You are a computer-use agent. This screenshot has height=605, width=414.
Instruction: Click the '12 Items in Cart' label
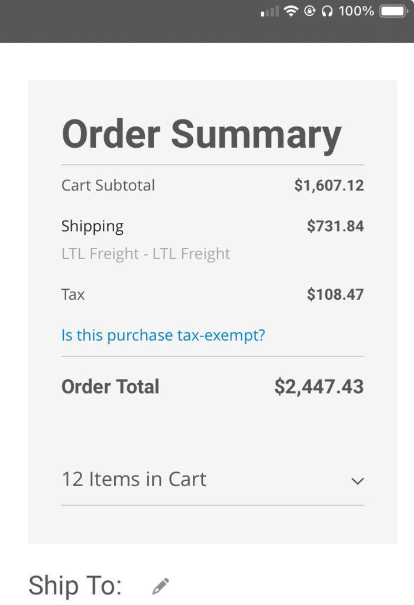coord(134,479)
